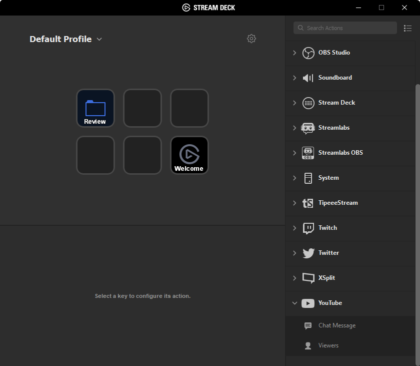Viewport: 420px width, 366px height.
Task: Expand the Twitter category
Action: pyautogui.click(x=294, y=253)
